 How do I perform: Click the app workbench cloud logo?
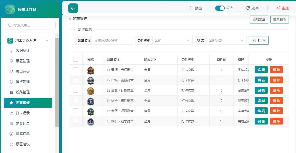[10, 9]
